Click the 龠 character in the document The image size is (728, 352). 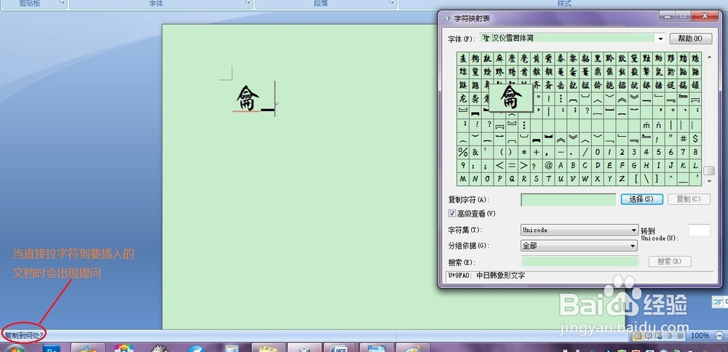click(248, 98)
